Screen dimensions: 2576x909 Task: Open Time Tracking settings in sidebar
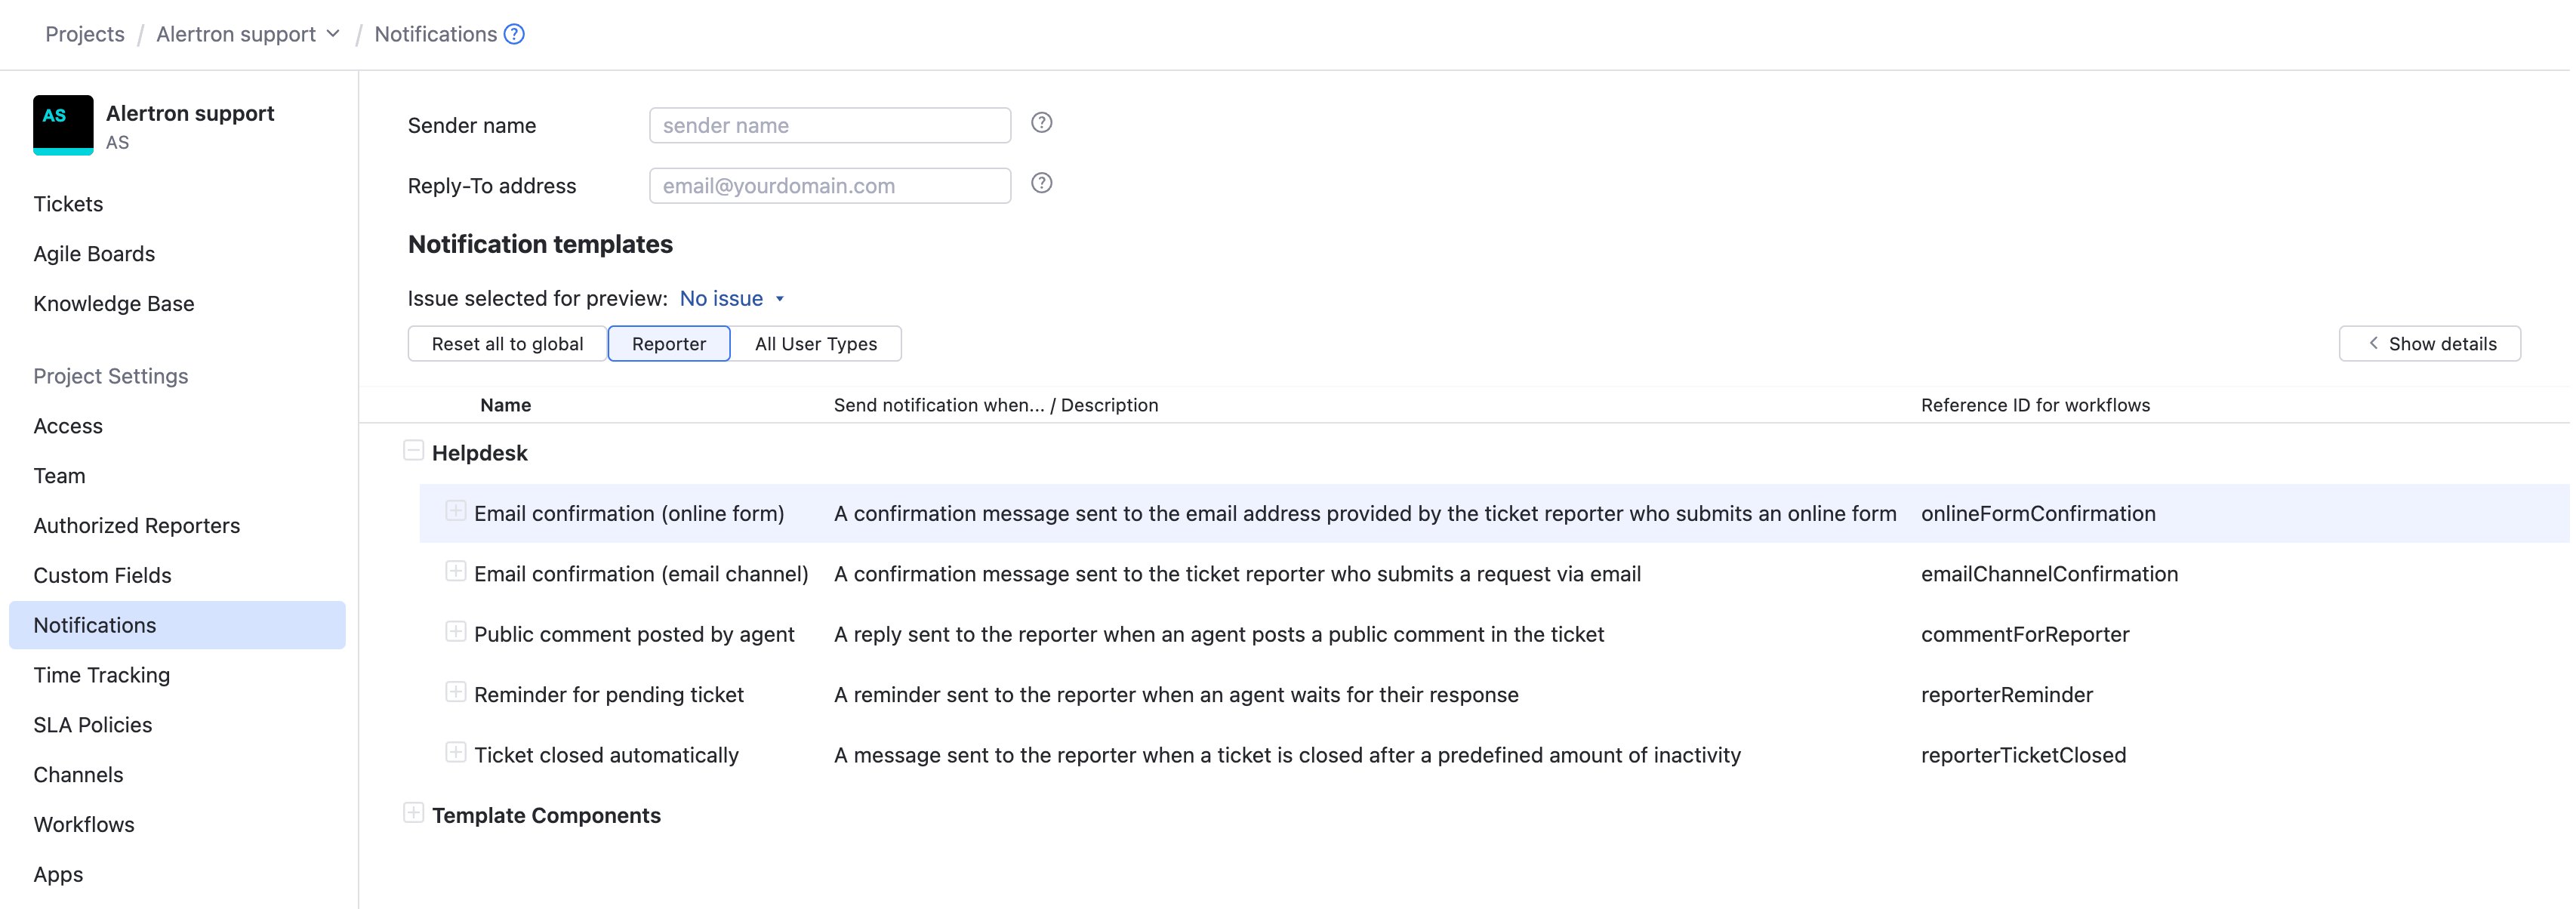(x=101, y=674)
